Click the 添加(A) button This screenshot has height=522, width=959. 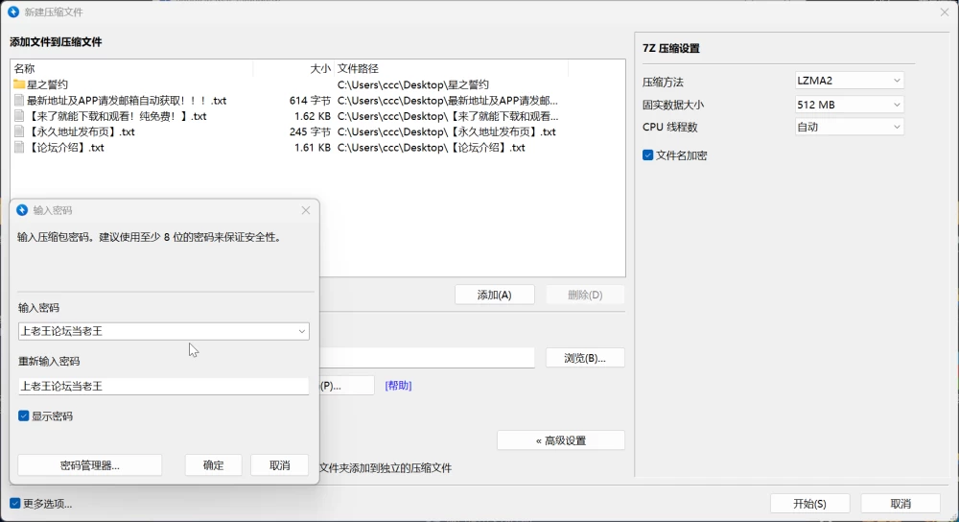[x=494, y=295]
